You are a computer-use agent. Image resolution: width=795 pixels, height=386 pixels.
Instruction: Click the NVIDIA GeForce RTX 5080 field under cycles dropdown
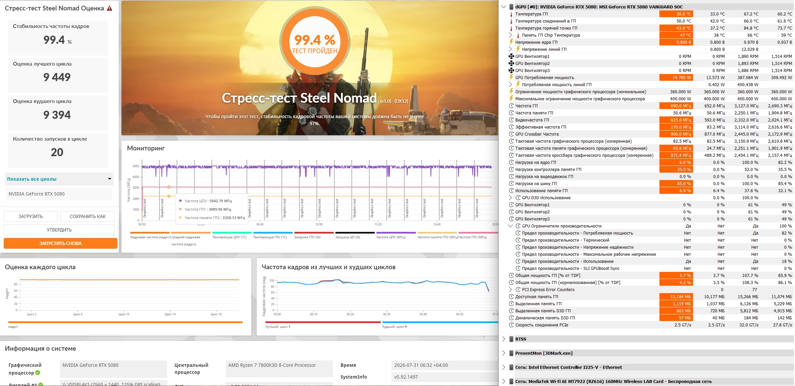[x=59, y=194]
